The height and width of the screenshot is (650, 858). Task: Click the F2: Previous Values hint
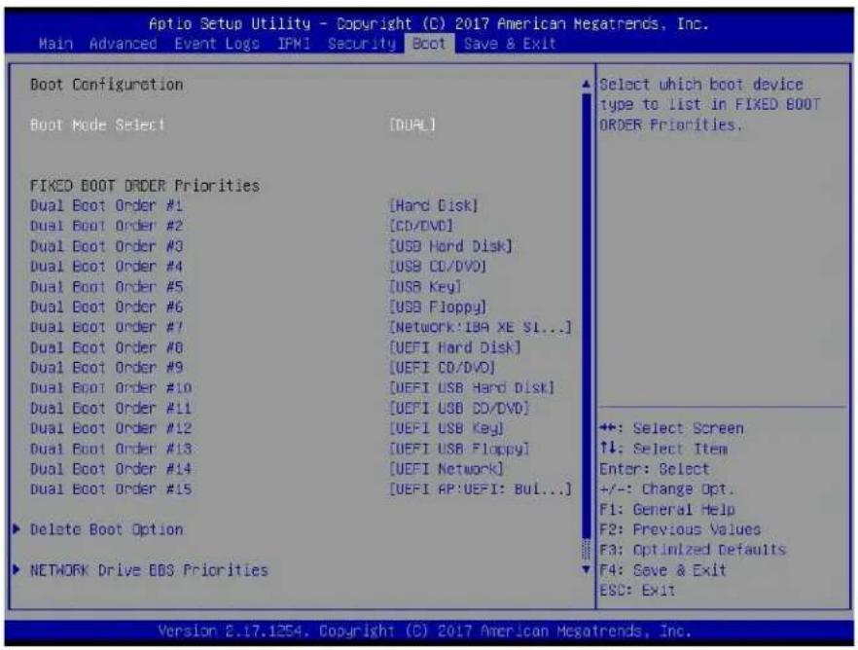click(680, 529)
